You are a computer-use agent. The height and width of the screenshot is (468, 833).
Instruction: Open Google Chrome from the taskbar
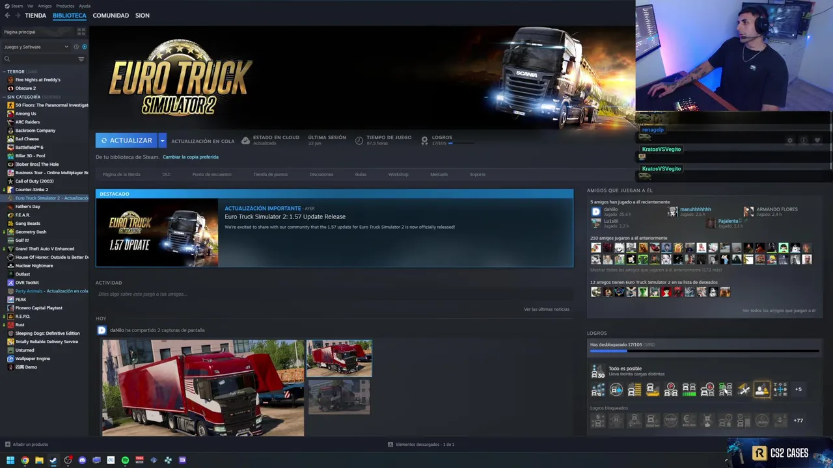click(25, 460)
